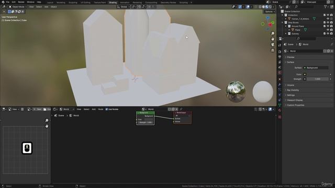Viewport: 335px width, 188px height.
Task: Switch to the UV Editing workspace tab
Action: (85, 3)
